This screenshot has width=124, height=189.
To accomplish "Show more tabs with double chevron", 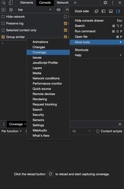I will tap(75, 3).
